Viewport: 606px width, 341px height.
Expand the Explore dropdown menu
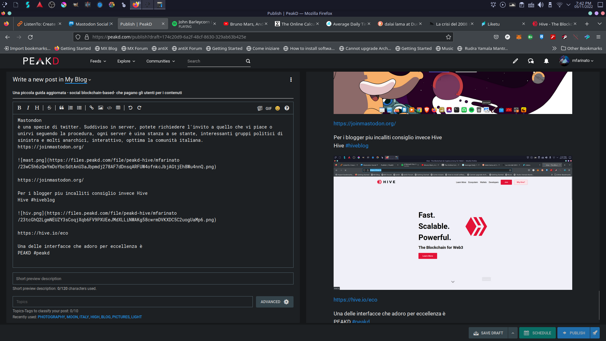pyautogui.click(x=126, y=61)
